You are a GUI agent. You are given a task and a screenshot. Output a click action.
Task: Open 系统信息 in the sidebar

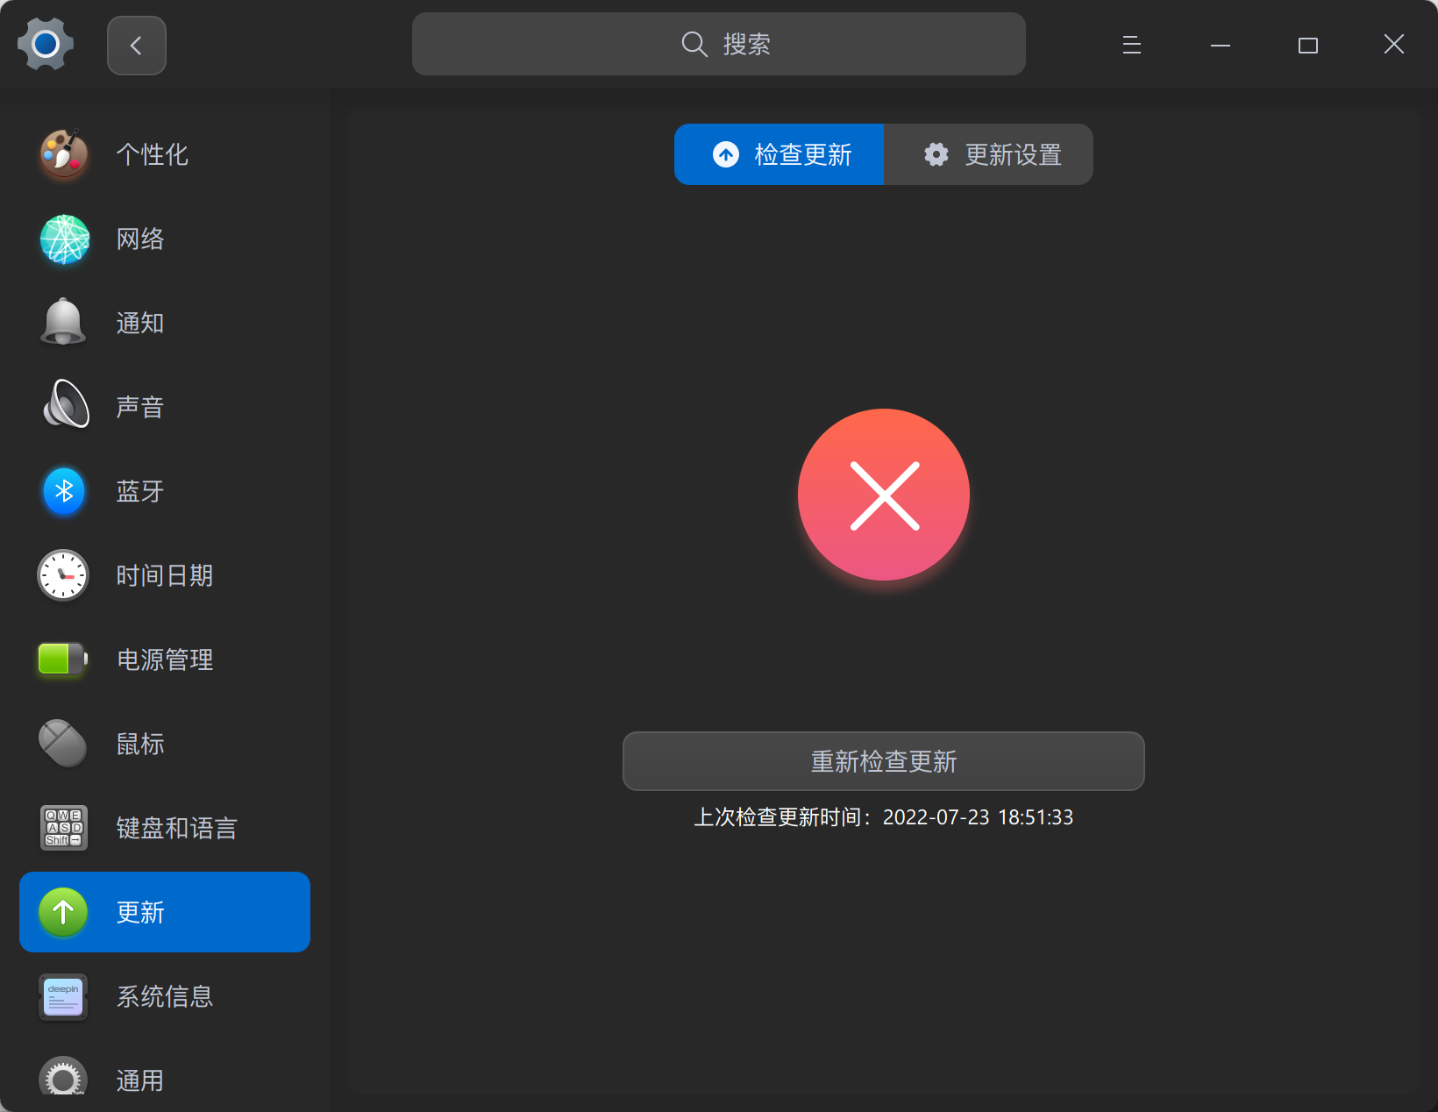point(165,996)
